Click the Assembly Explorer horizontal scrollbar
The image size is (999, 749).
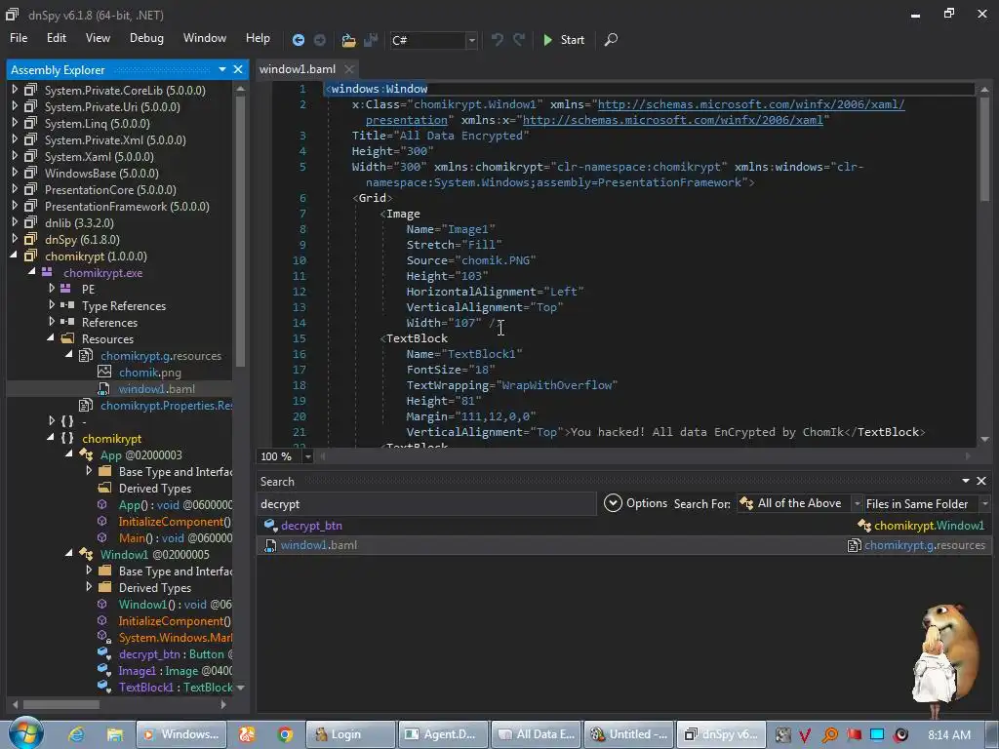(x=61, y=704)
